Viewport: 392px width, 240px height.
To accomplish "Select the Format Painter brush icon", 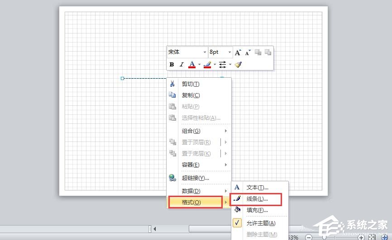I will click(x=238, y=65).
